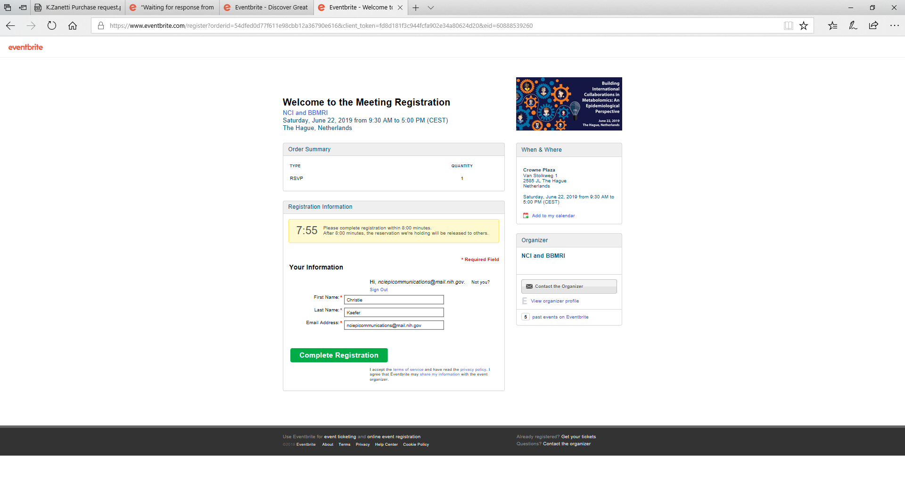Click View organizer profile link
905x490 pixels.
pos(555,301)
